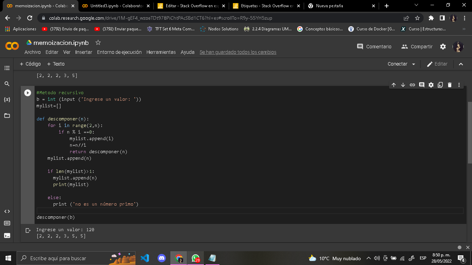Image resolution: width=472 pixels, height=265 pixels.
Task: Show hidden system tray icons
Action: click(x=369, y=258)
